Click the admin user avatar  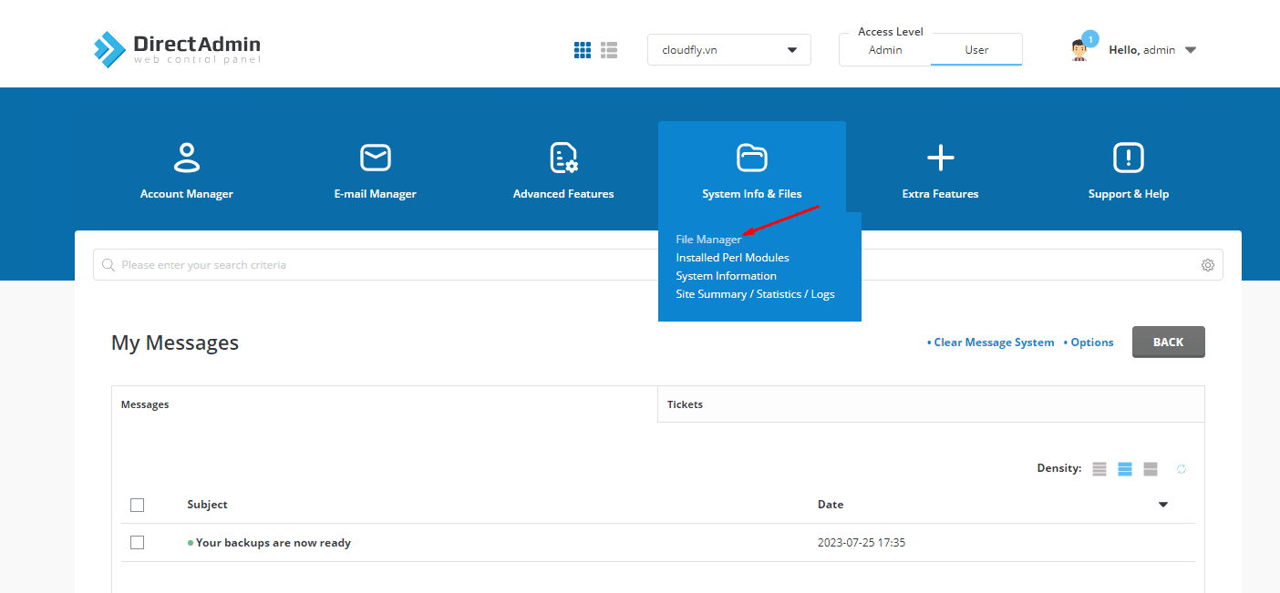tap(1079, 51)
